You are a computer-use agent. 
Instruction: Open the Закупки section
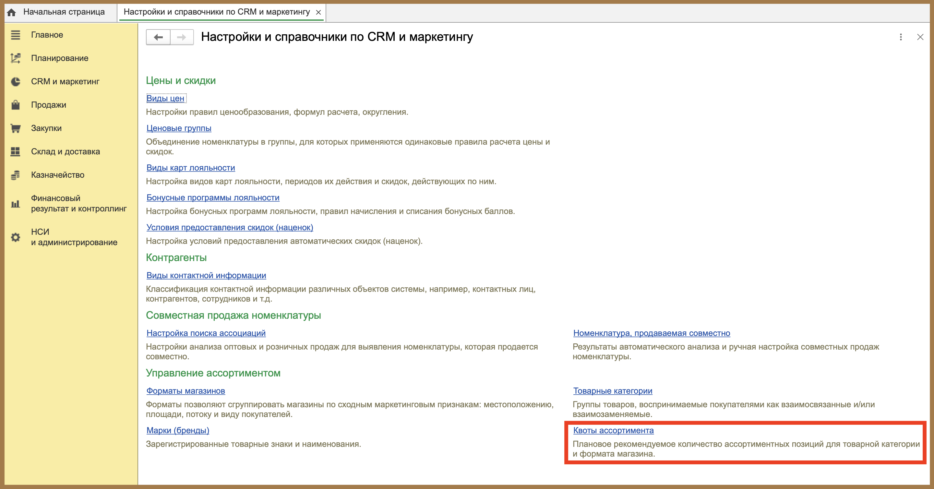(46, 128)
